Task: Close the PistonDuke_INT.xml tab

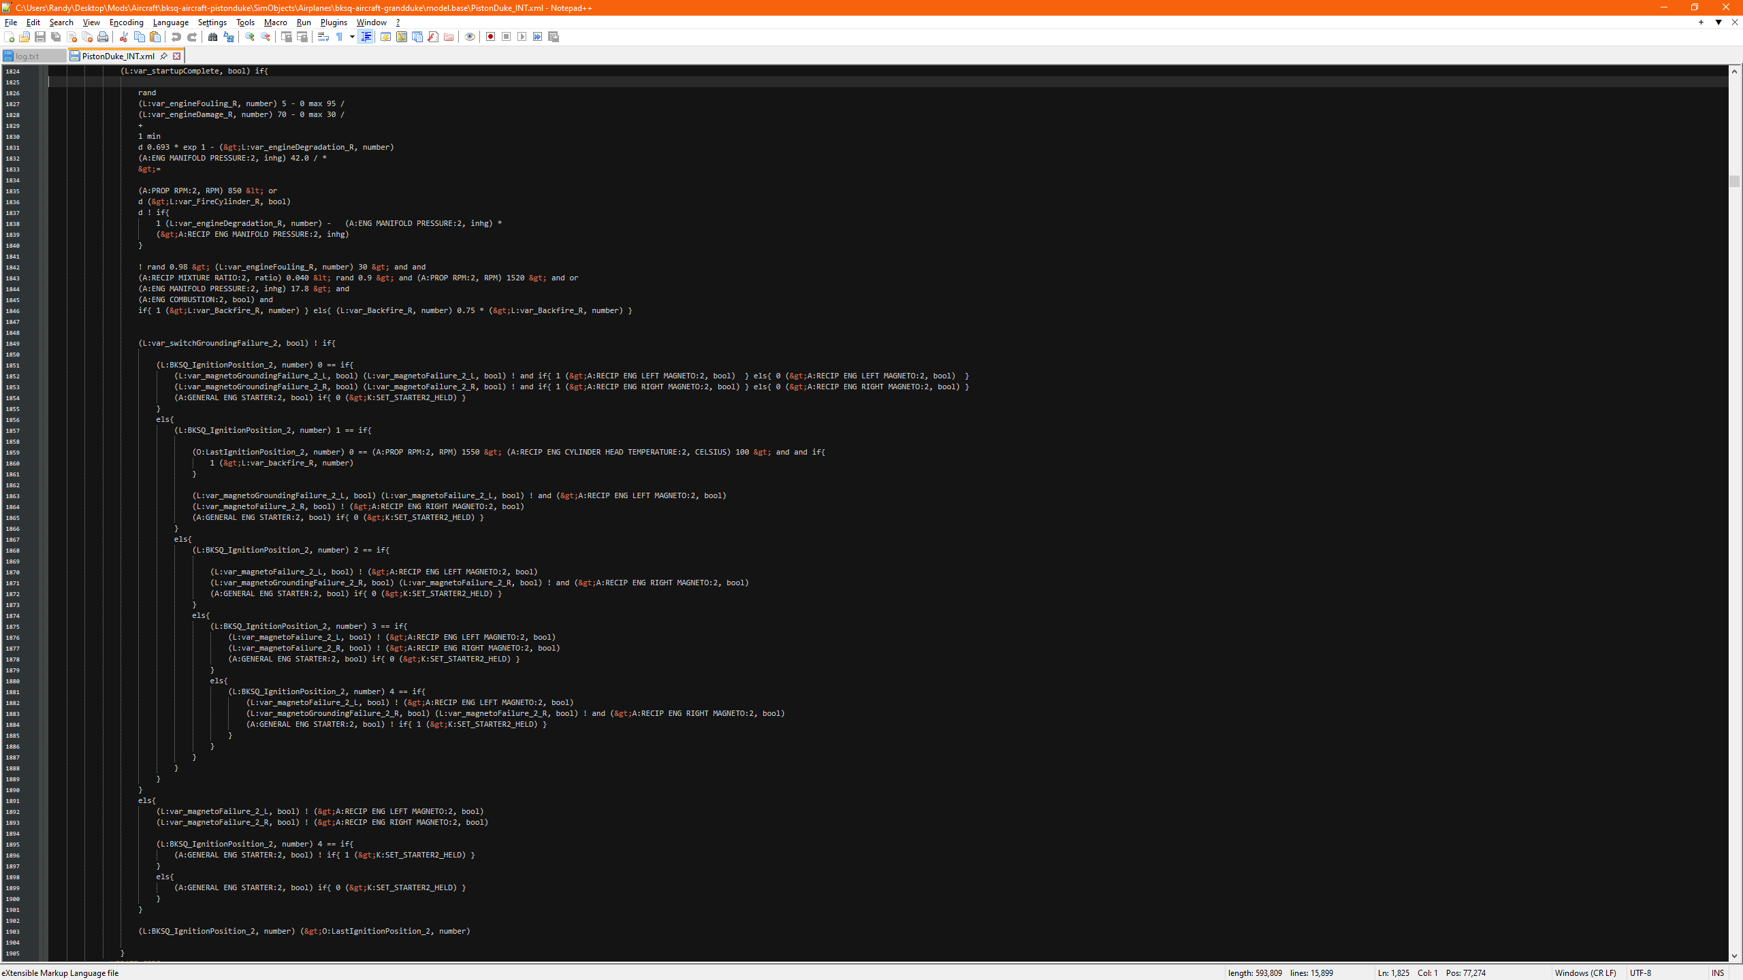Action: tap(176, 56)
